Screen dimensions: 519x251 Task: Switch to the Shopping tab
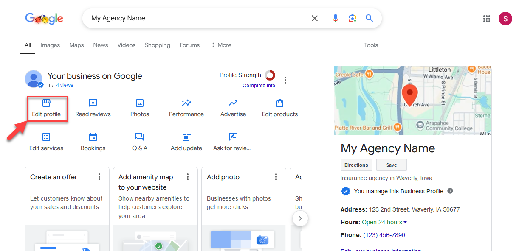click(x=158, y=45)
